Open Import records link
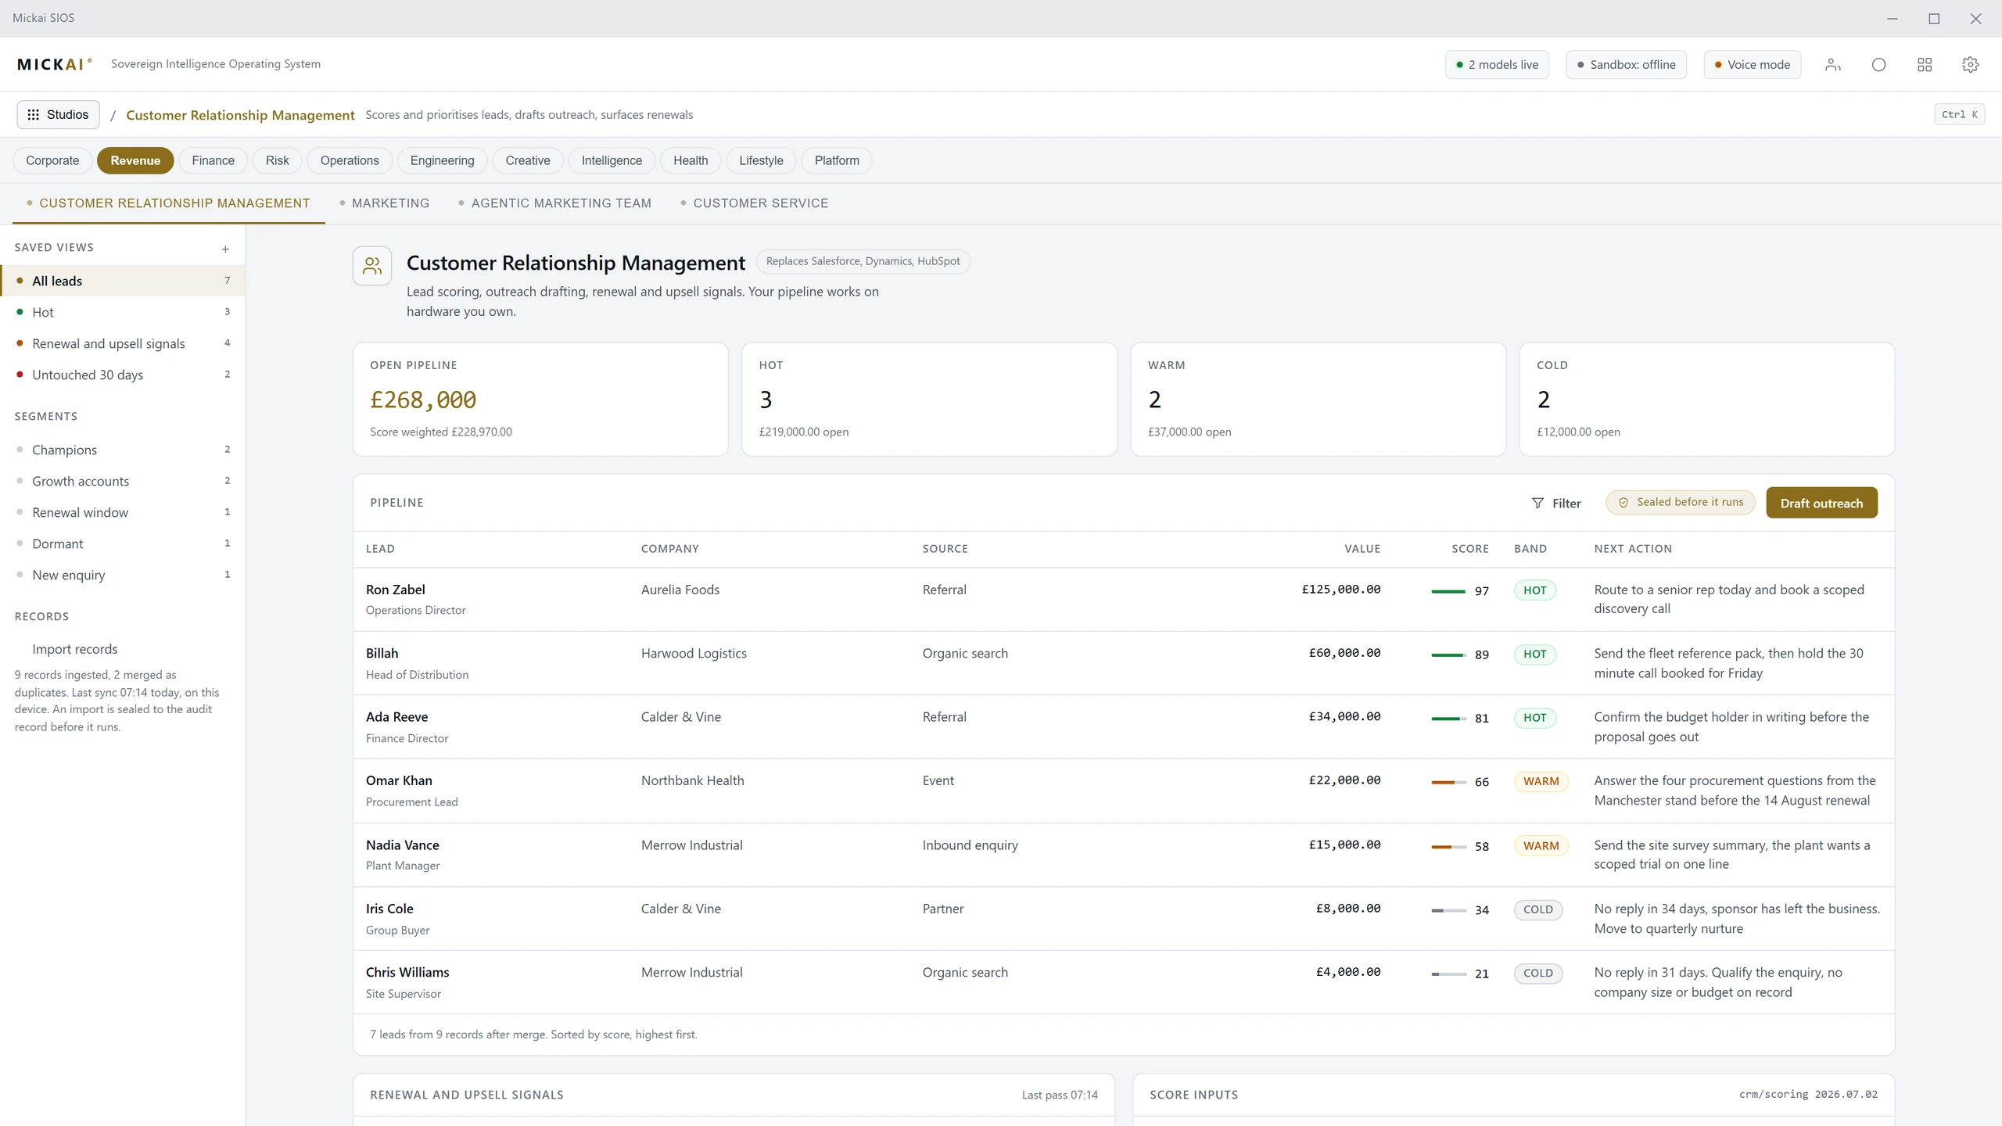Viewport: 2002px width, 1126px height. tap(74, 649)
